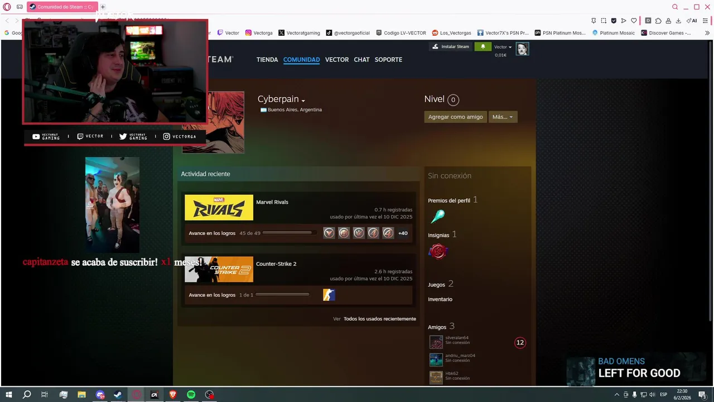Open the Platinum Mosaic bookmark
The image size is (714, 402).
pyautogui.click(x=614, y=33)
